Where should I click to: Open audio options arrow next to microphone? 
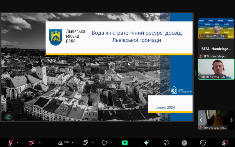(18, 143)
